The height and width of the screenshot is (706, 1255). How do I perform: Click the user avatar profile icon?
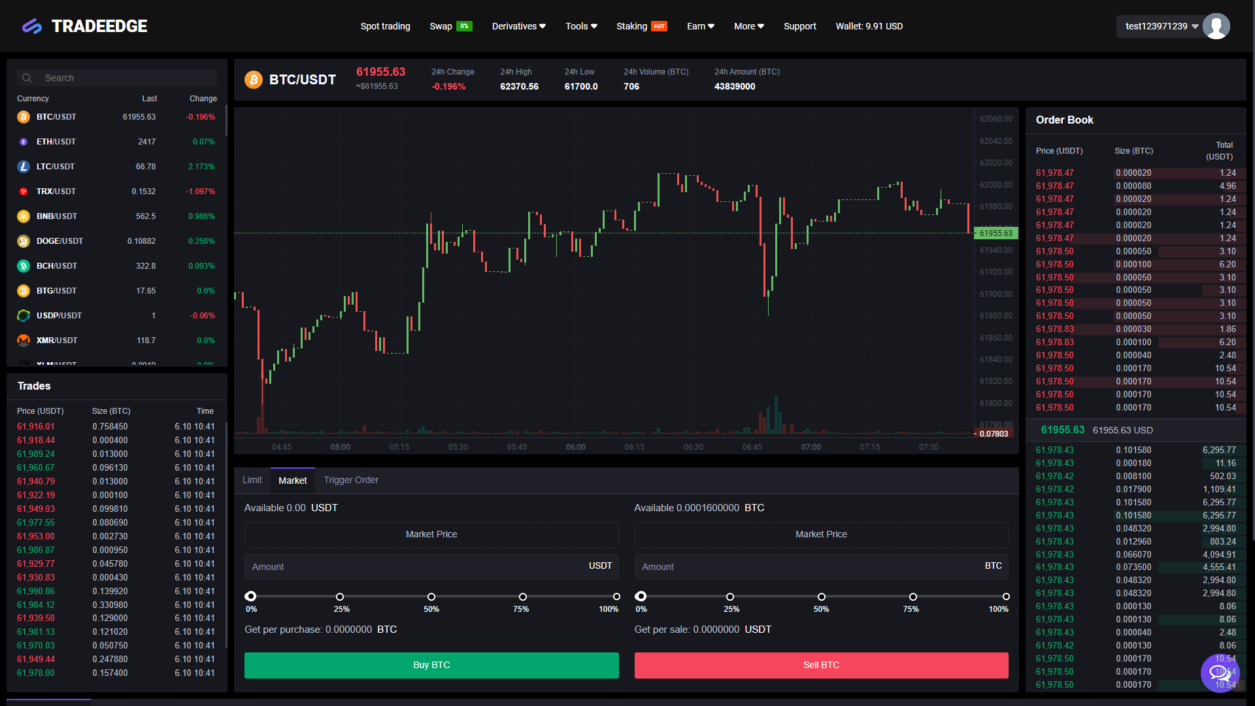pos(1216,26)
